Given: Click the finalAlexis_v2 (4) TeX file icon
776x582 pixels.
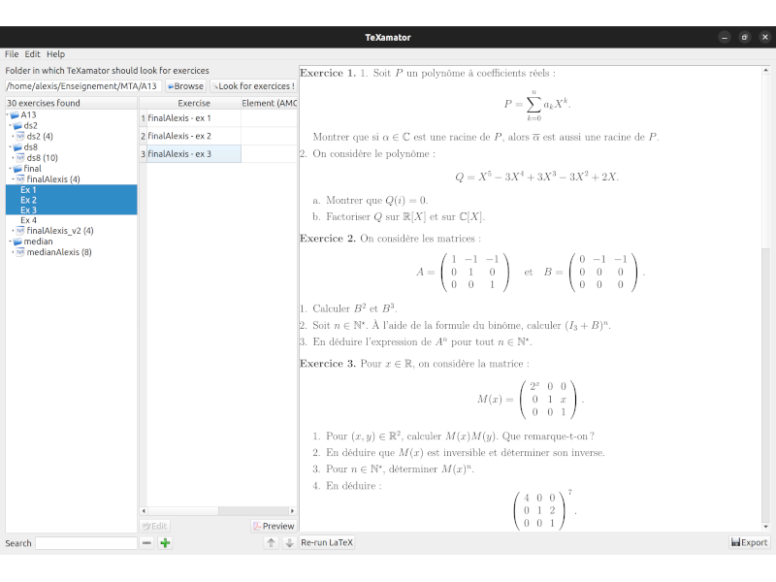Looking at the screenshot, I should tap(20, 231).
